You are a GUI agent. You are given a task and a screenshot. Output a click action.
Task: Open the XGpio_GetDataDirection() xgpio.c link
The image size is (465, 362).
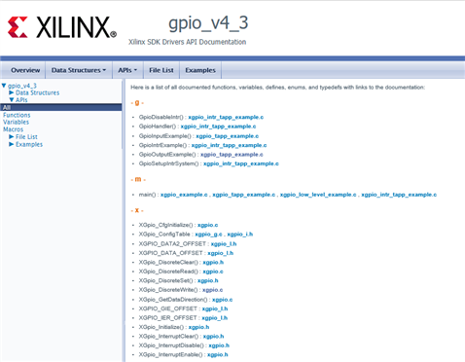coord(223,300)
